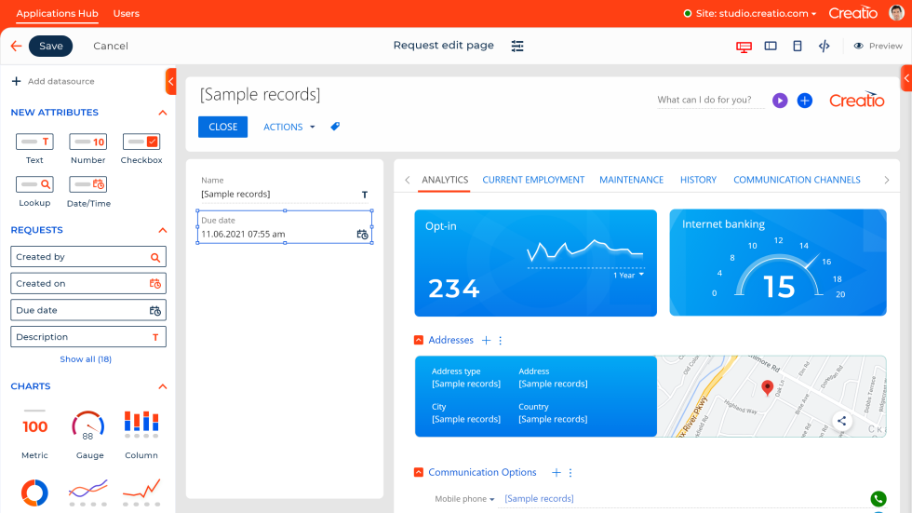The image size is (912, 513).
Task: Open the Users menu item
Action: [x=126, y=13]
